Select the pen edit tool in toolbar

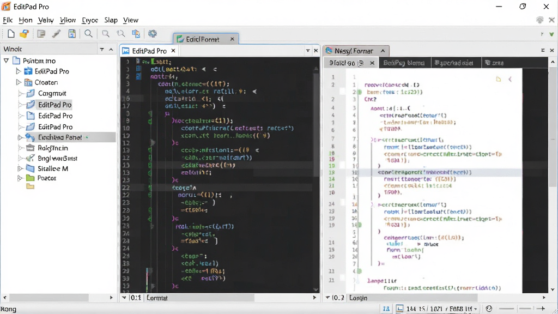(x=56, y=34)
